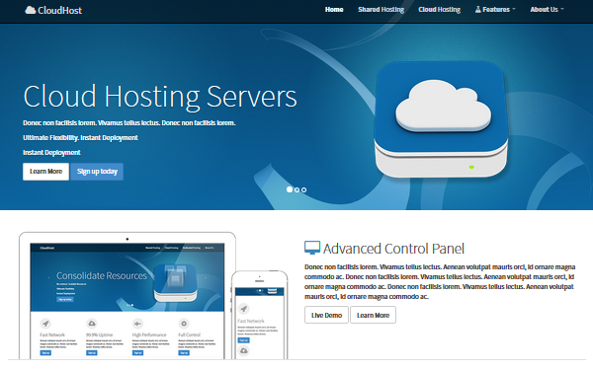Select the second carousel indicator dot
Image resolution: width=593 pixels, height=370 pixels.
click(x=296, y=189)
